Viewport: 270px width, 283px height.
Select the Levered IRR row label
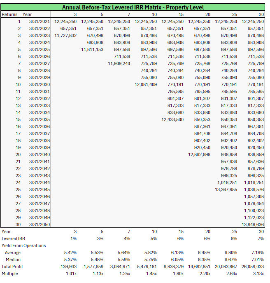pos(13,239)
